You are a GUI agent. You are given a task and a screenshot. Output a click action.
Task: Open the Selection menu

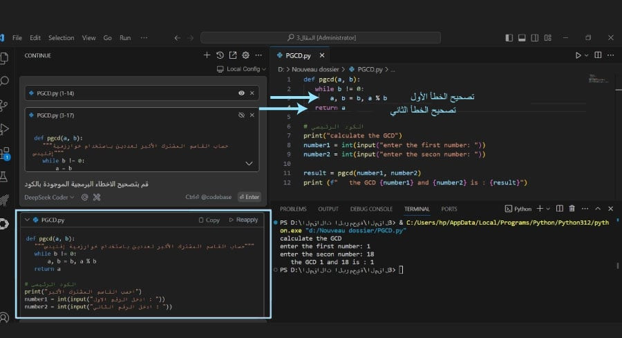(x=61, y=38)
